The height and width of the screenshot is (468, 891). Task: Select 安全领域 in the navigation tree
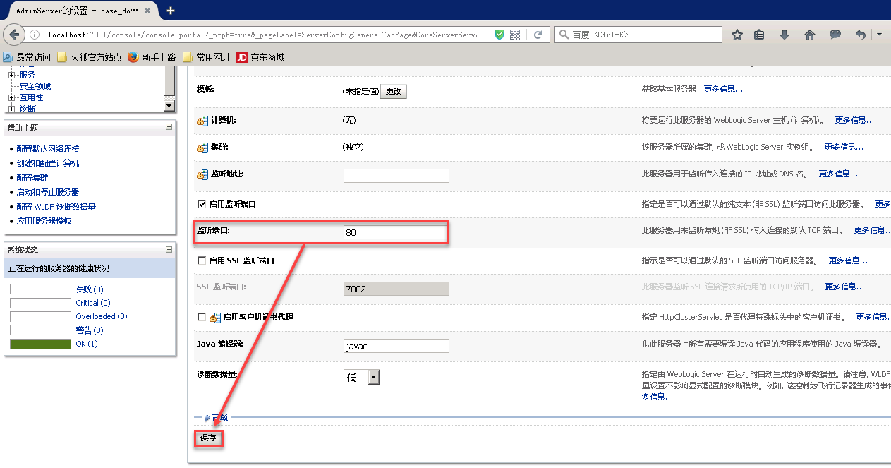35,86
